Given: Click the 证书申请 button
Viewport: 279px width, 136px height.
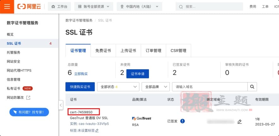Looking at the screenshot, I should point(137,74).
